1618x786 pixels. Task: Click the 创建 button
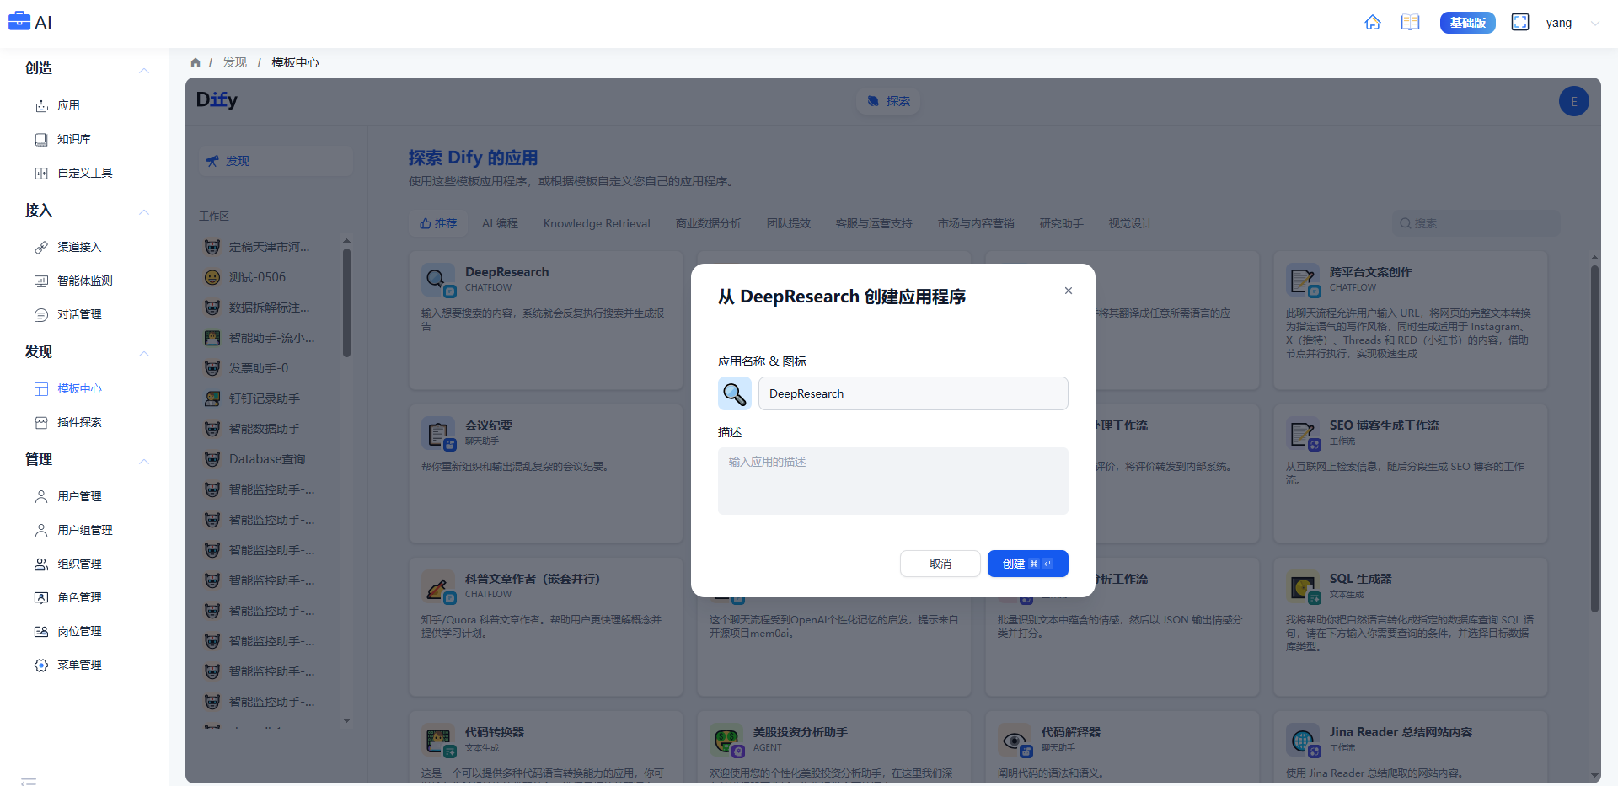(x=1028, y=564)
